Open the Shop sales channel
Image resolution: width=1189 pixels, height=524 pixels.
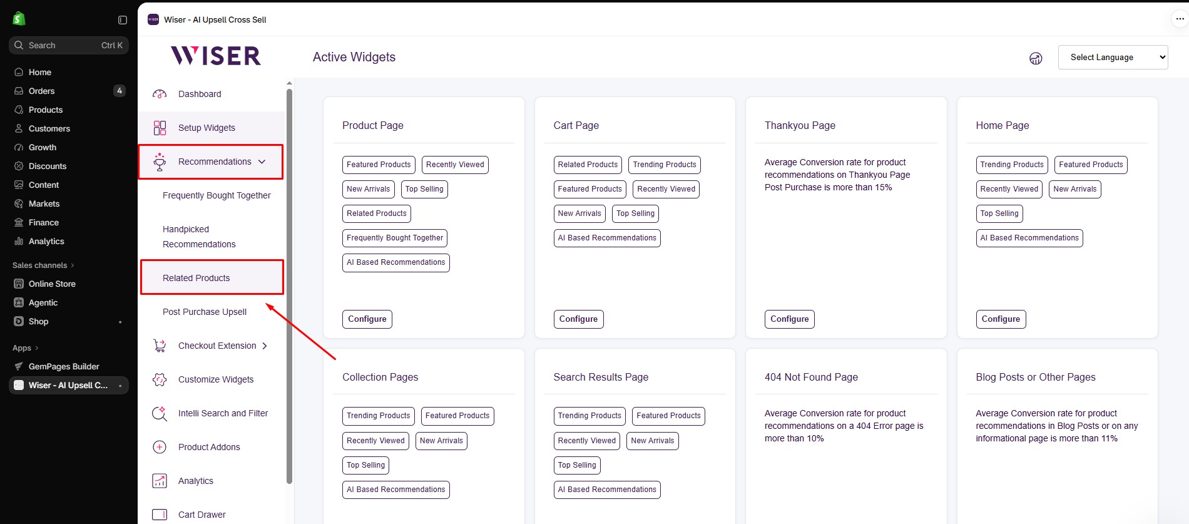coord(38,321)
